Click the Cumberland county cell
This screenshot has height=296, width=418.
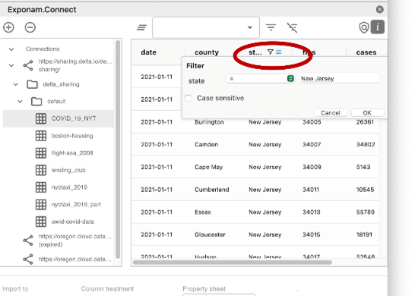pos(212,190)
